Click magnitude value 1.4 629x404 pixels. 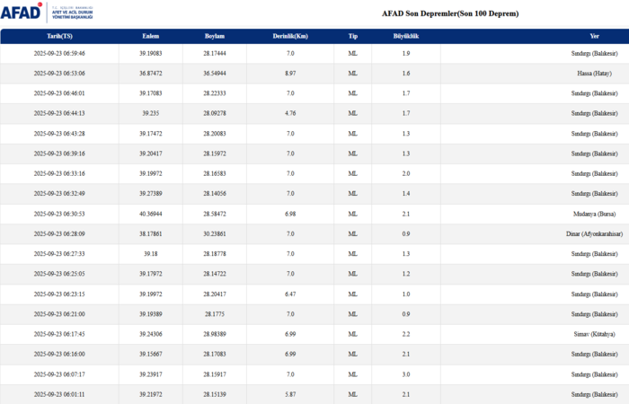click(x=406, y=194)
